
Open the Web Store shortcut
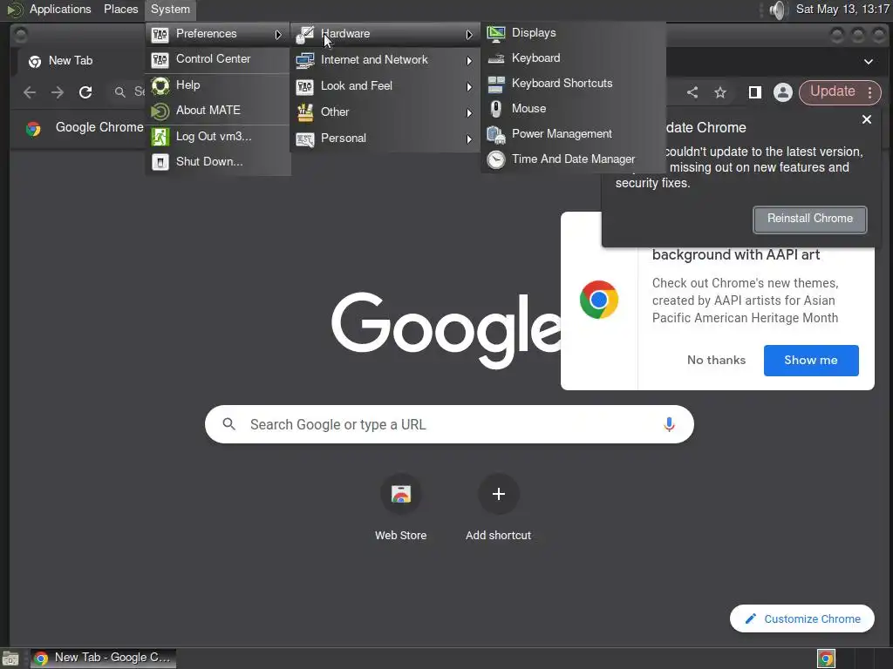point(401,508)
